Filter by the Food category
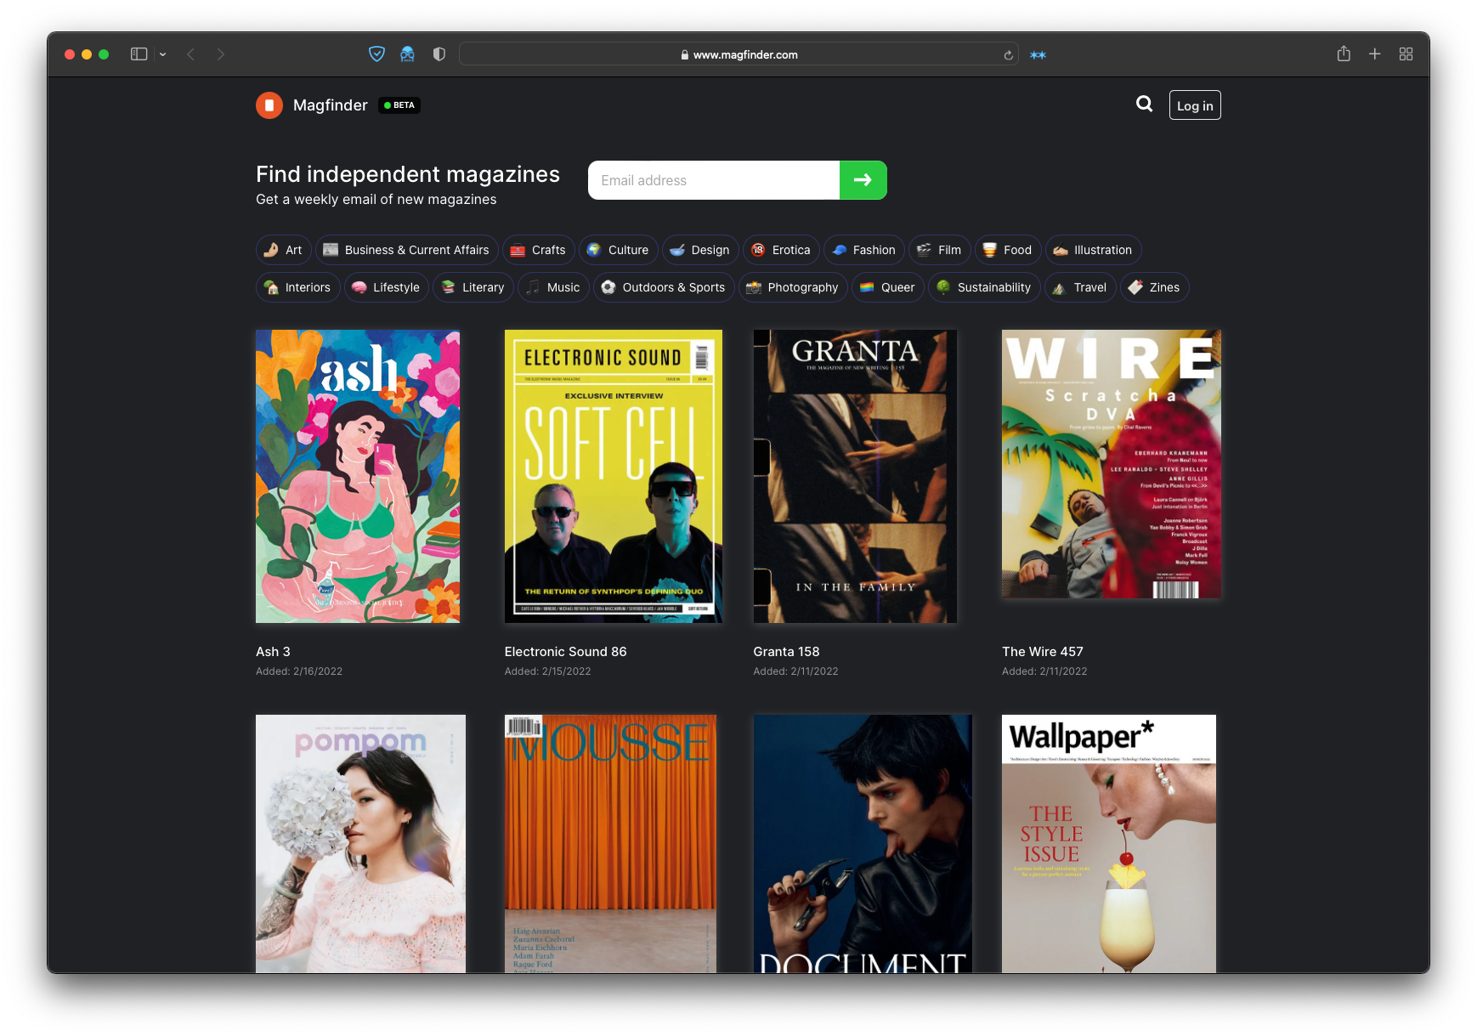1477x1036 pixels. click(1008, 250)
